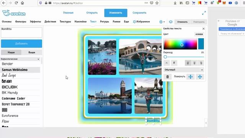
Task: Open browser downloads icon
Action: click(x=175, y=3)
